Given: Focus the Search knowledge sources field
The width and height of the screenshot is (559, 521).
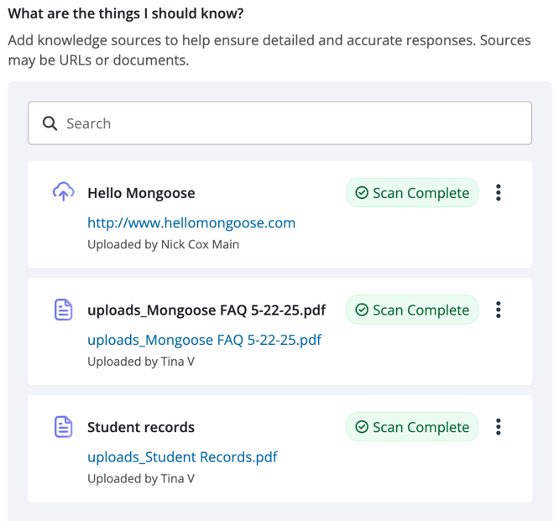Looking at the screenshot, I should 279,123.
